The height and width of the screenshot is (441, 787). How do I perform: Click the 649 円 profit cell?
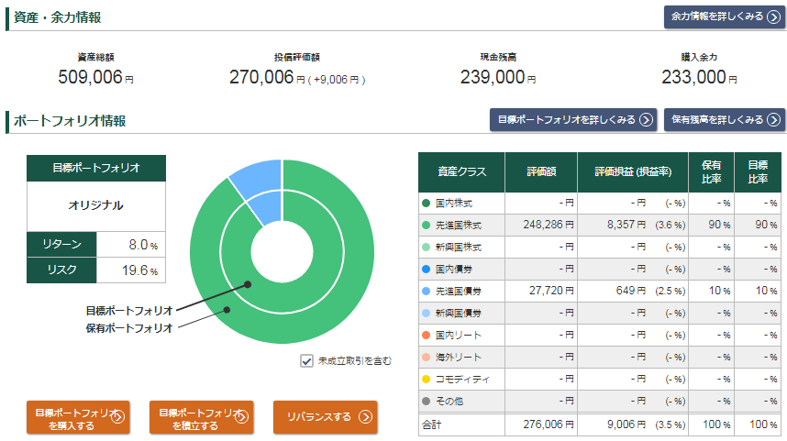point(631,291)
